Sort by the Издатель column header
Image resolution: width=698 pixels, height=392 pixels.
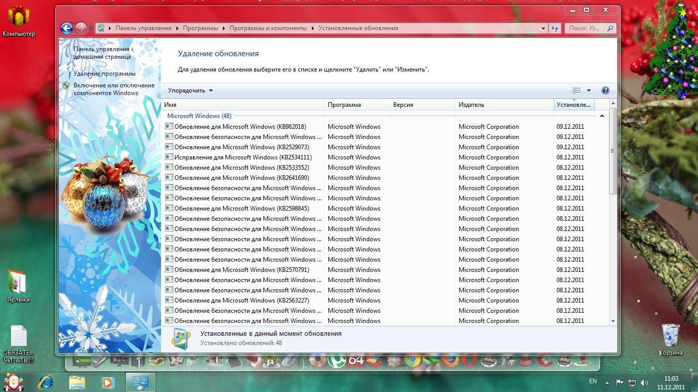[505, 105]
